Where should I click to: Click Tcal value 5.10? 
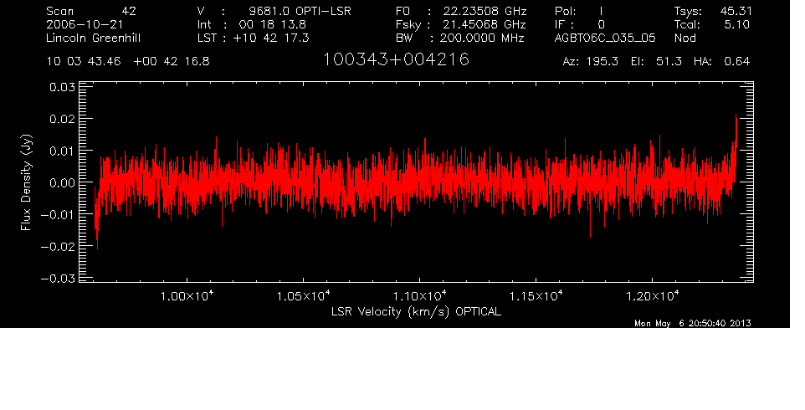click(x=737, y=24)
